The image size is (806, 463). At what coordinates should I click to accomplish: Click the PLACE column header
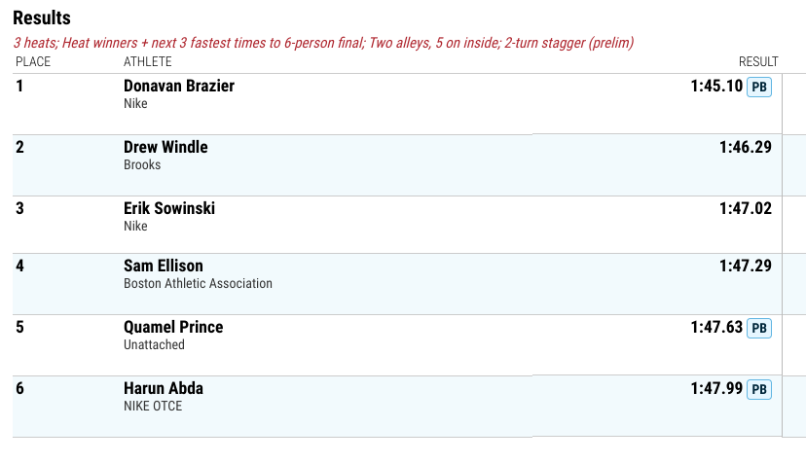pyautogui.click(x=33, y=61)
